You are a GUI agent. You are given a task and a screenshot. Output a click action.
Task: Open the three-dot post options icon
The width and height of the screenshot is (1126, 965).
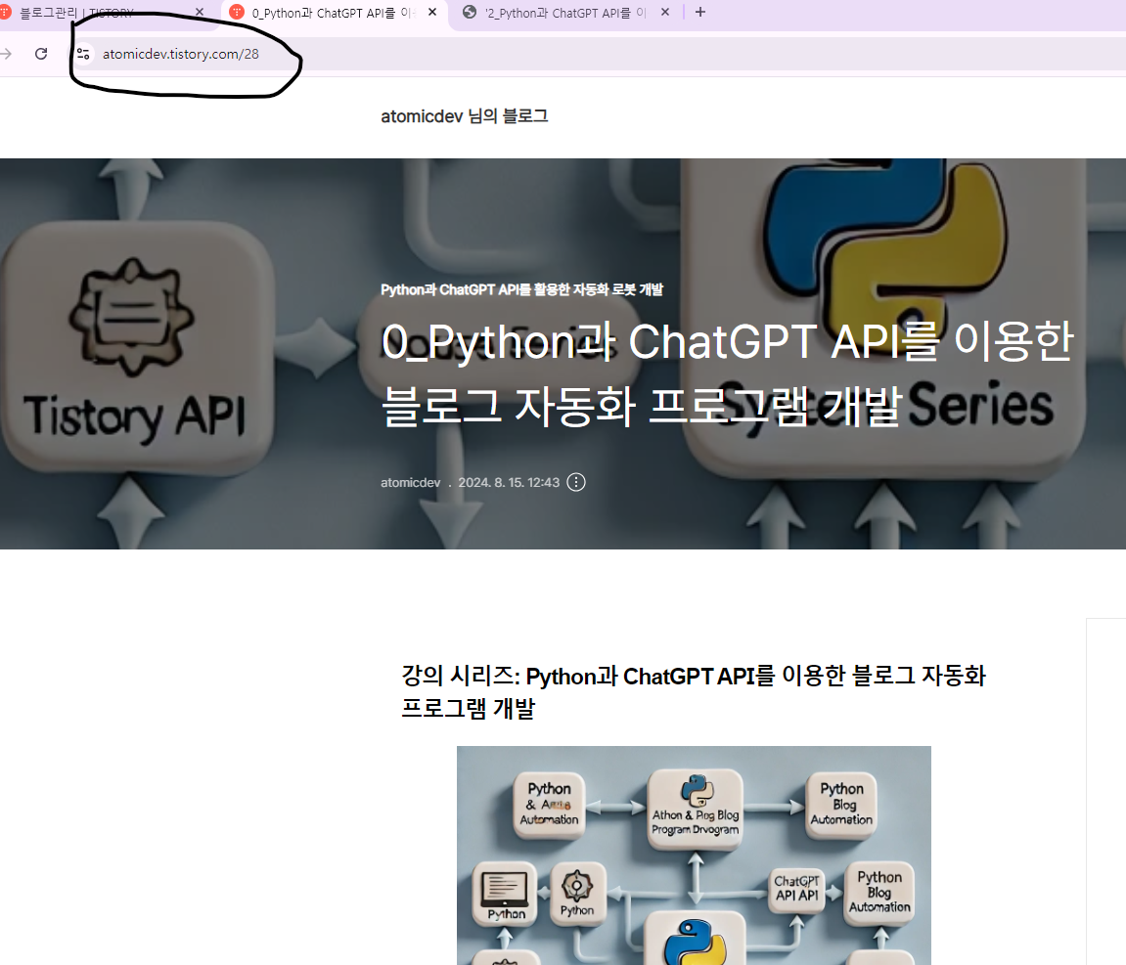tap(576, 482)
